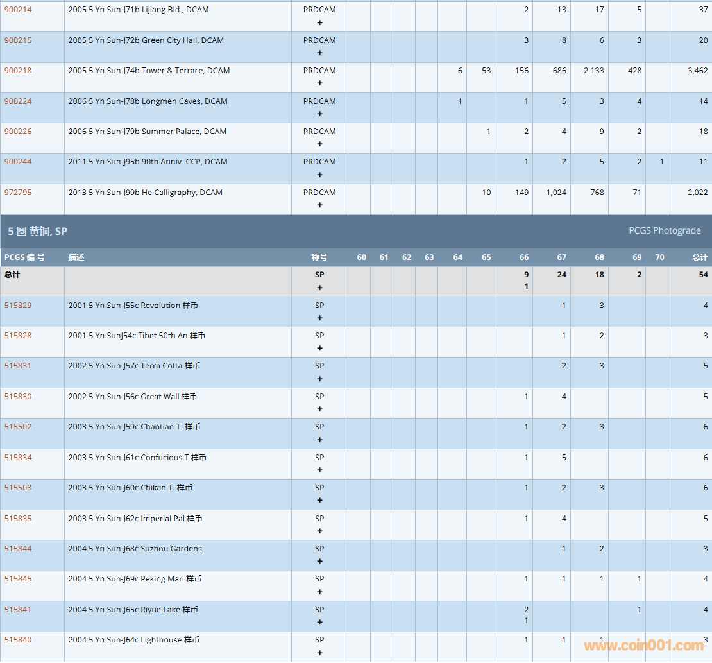The image size is (712, 663).
Task: Expand plus icon in Great Wall row
Action: coord(319,409)
